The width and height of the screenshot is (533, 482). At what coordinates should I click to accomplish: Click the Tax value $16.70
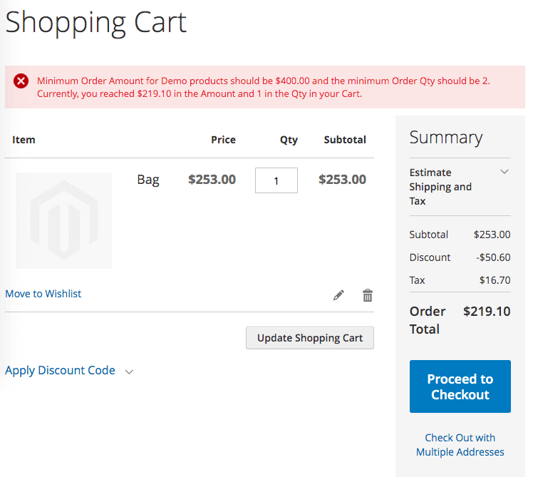coord(495,280)
